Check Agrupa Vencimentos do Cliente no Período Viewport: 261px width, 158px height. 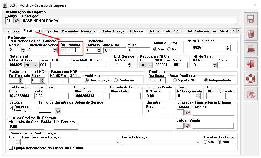[11, 148]
